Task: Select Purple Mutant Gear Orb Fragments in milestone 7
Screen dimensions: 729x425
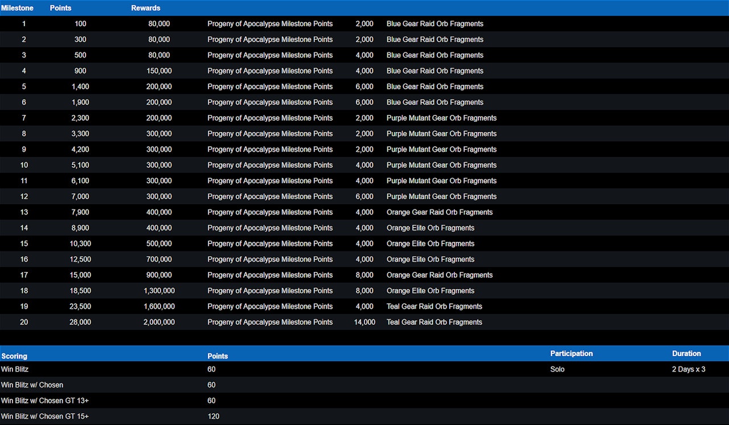Action: [441, 118]
